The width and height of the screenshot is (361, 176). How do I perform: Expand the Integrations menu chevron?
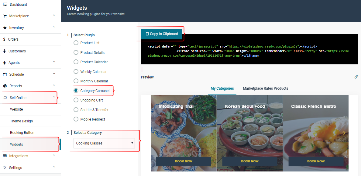54,155
